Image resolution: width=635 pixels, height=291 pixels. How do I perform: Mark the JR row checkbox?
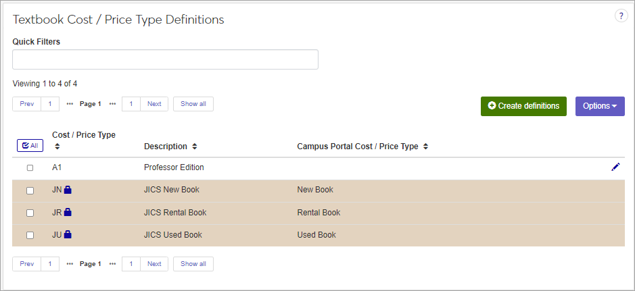point(30,213)
